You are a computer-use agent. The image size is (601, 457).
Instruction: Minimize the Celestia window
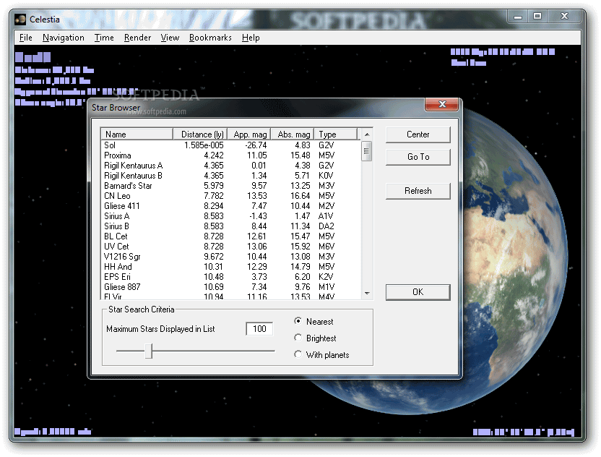pos(518,17)
